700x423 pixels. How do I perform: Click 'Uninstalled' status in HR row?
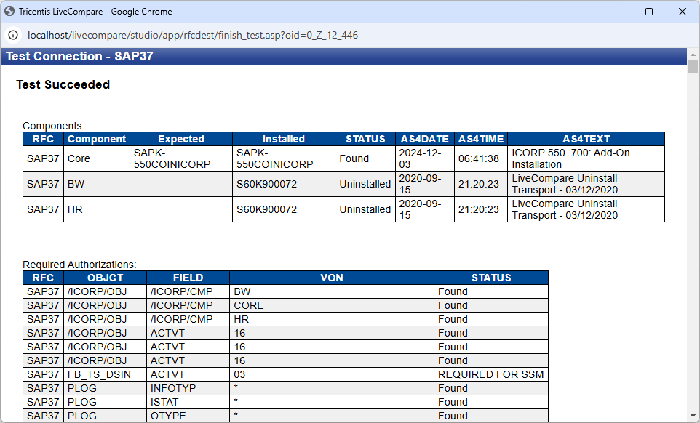click(x=365, y=209)
